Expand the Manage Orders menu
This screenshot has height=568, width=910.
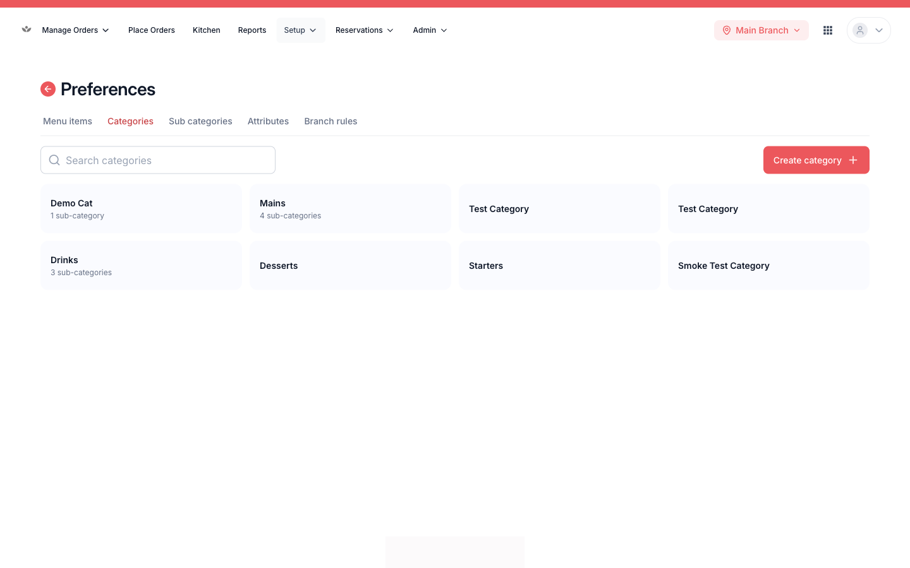click(x=75, y=30)
